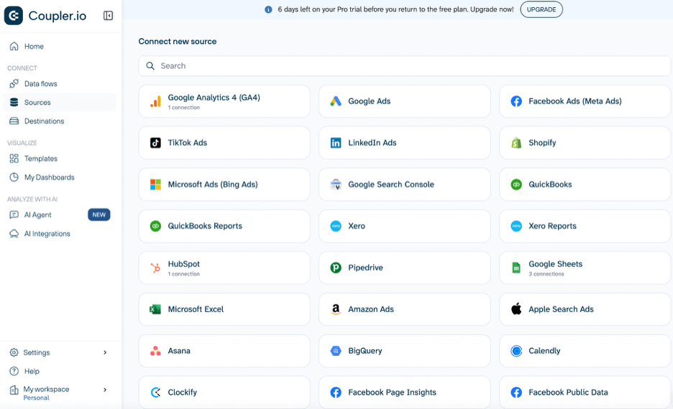Click "3 connections" under Google Sheets

point(546,274)
